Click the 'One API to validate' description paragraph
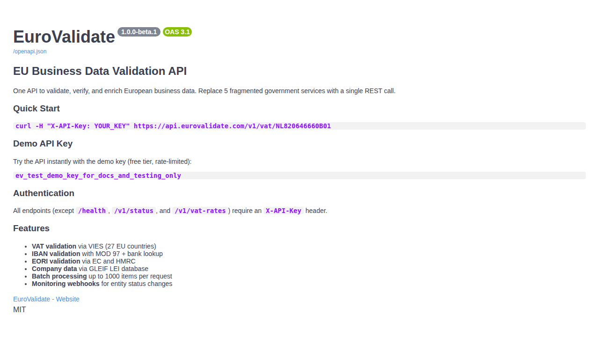The image size is (599, 337). (204, 91)
